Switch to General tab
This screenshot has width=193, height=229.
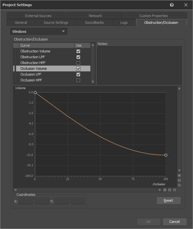(x=21, y=23)
